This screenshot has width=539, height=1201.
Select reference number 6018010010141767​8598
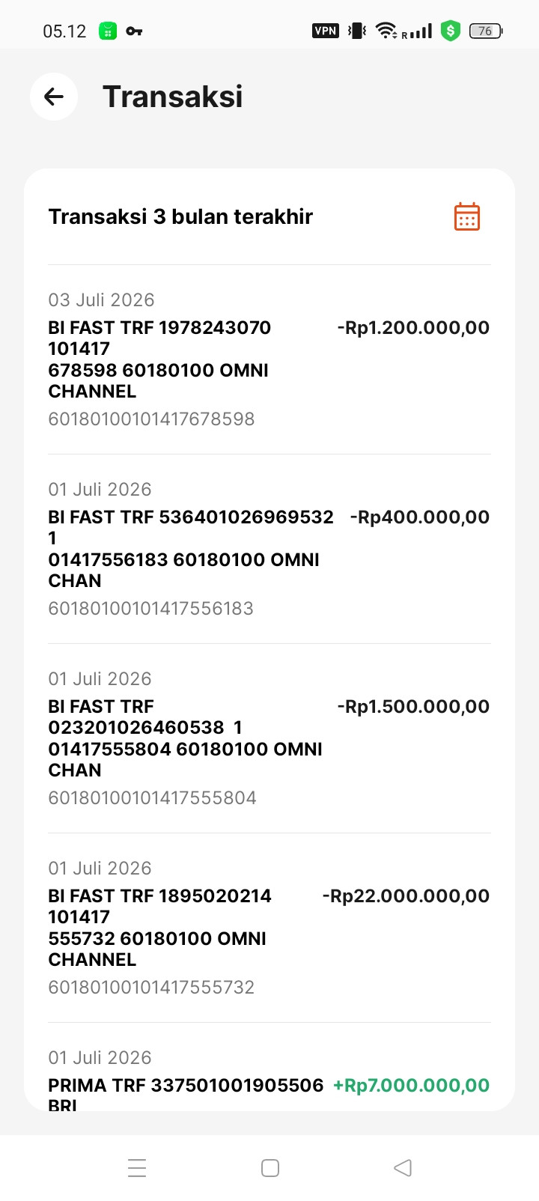click(151, 419)
